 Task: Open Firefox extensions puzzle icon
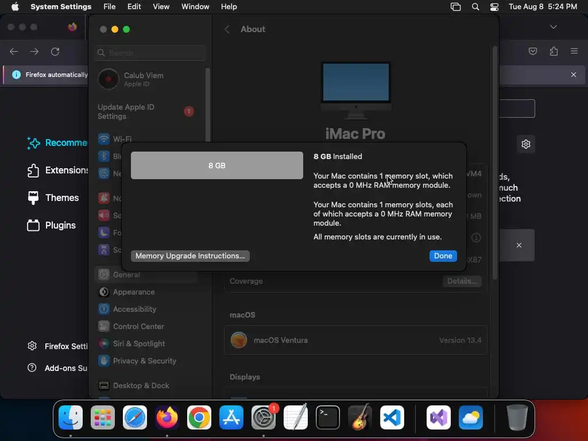point(554,51)
